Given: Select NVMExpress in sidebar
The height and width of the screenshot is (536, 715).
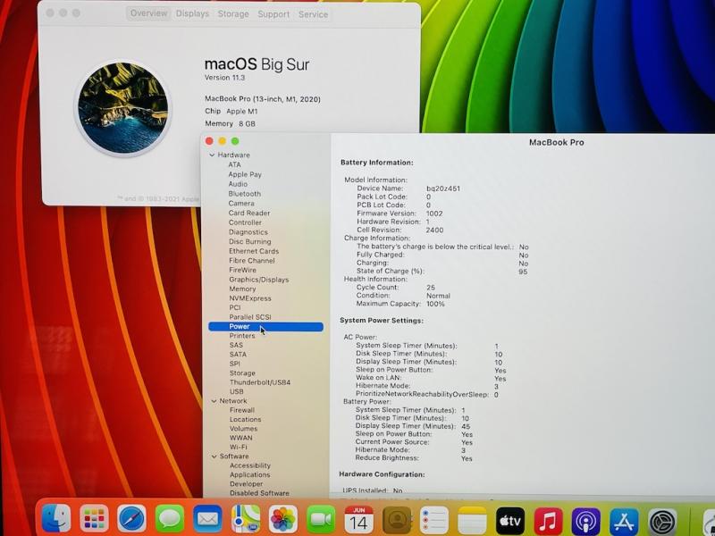Looking at the screenshot, I should pos(250,298).
